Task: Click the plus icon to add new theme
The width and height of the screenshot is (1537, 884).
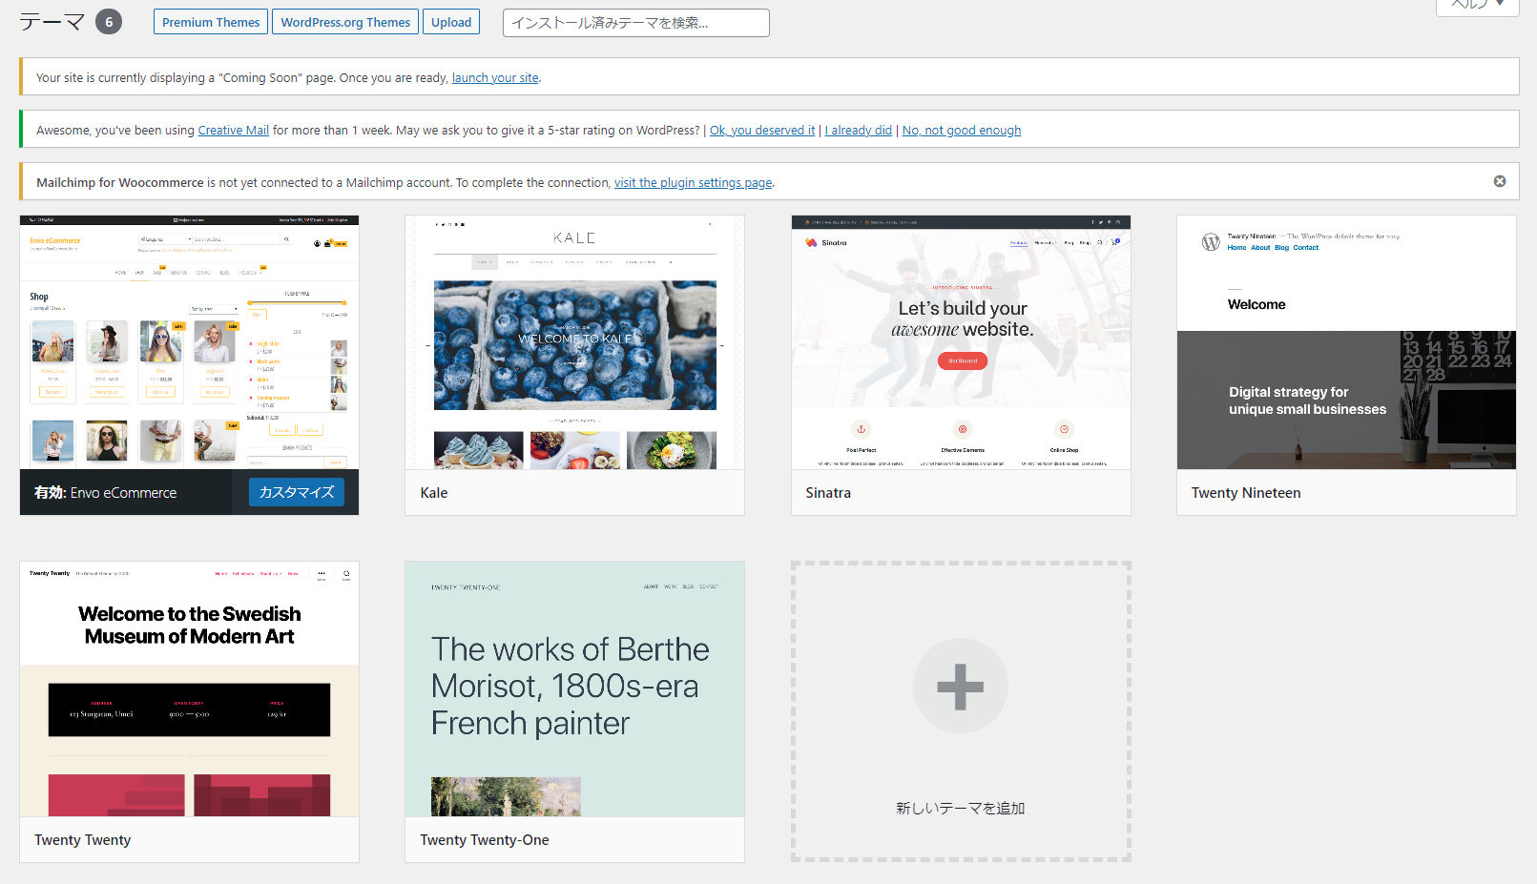Action: pos(961,686)
